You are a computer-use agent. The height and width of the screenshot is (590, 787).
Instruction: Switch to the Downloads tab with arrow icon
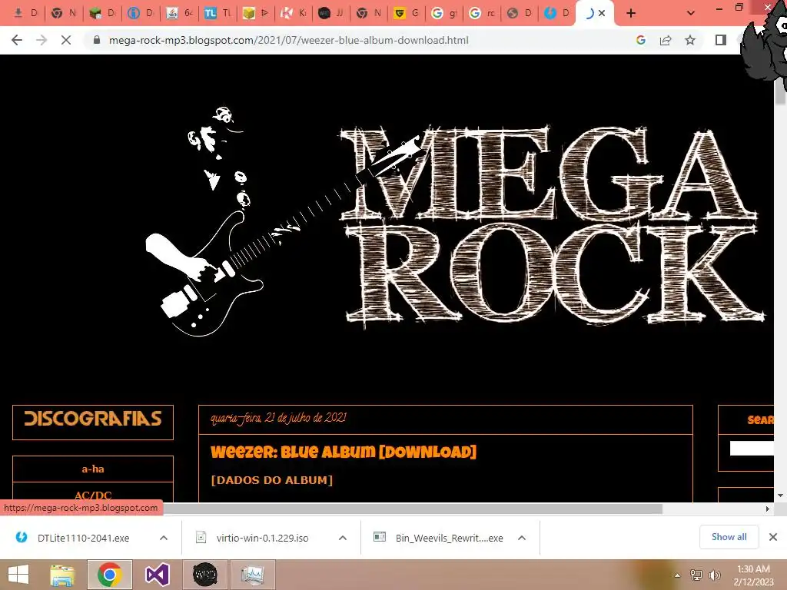[25, 13]
